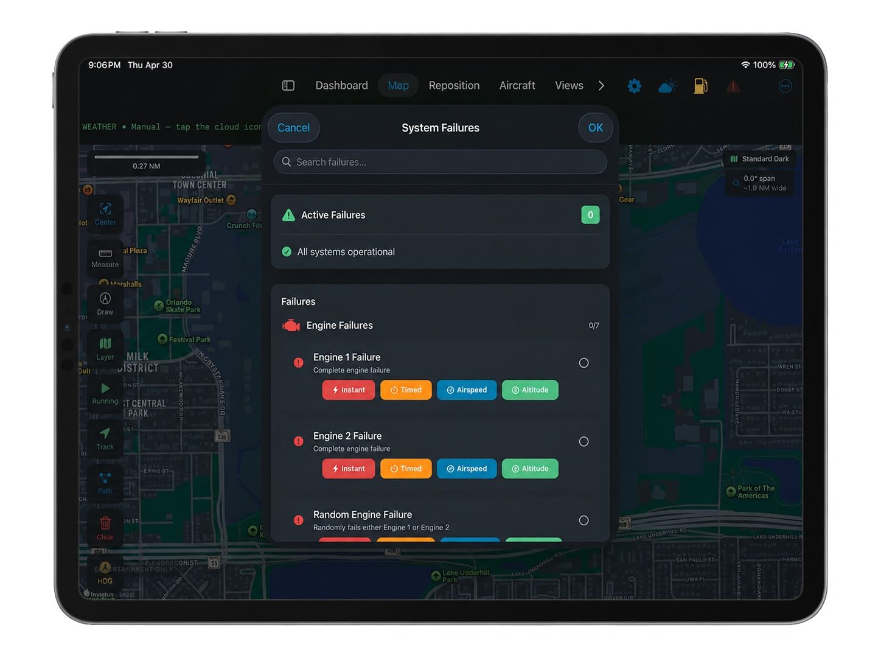The width and height of the screenshot is (881, 661).
Task: Open the Standard Dark map style selector
Action: pyautogui.click(x=759, y=159)
